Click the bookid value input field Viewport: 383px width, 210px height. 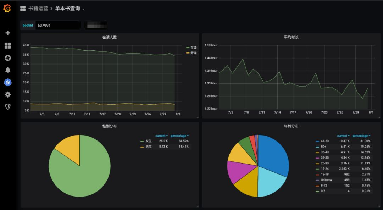click(x=58, y=26)
